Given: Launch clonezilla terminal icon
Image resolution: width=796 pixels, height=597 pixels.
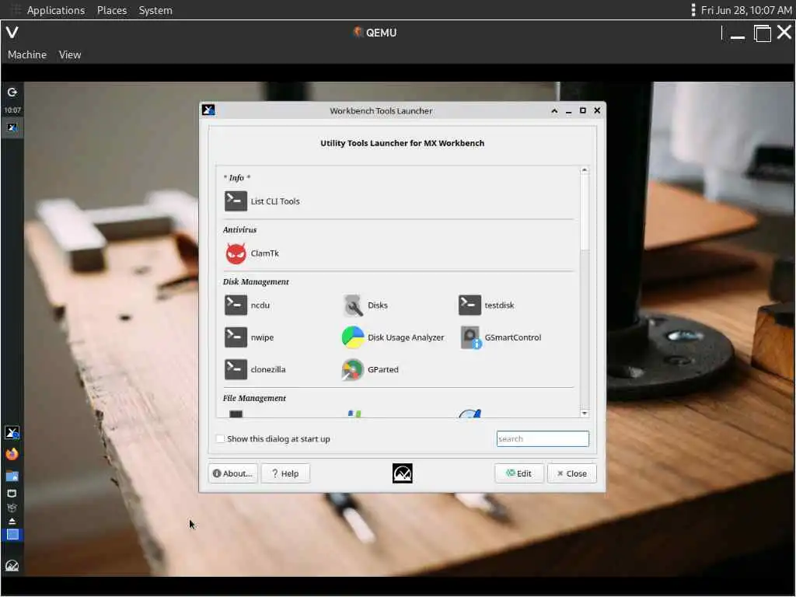Looking at the screenshot, I should tap(236, 369).
